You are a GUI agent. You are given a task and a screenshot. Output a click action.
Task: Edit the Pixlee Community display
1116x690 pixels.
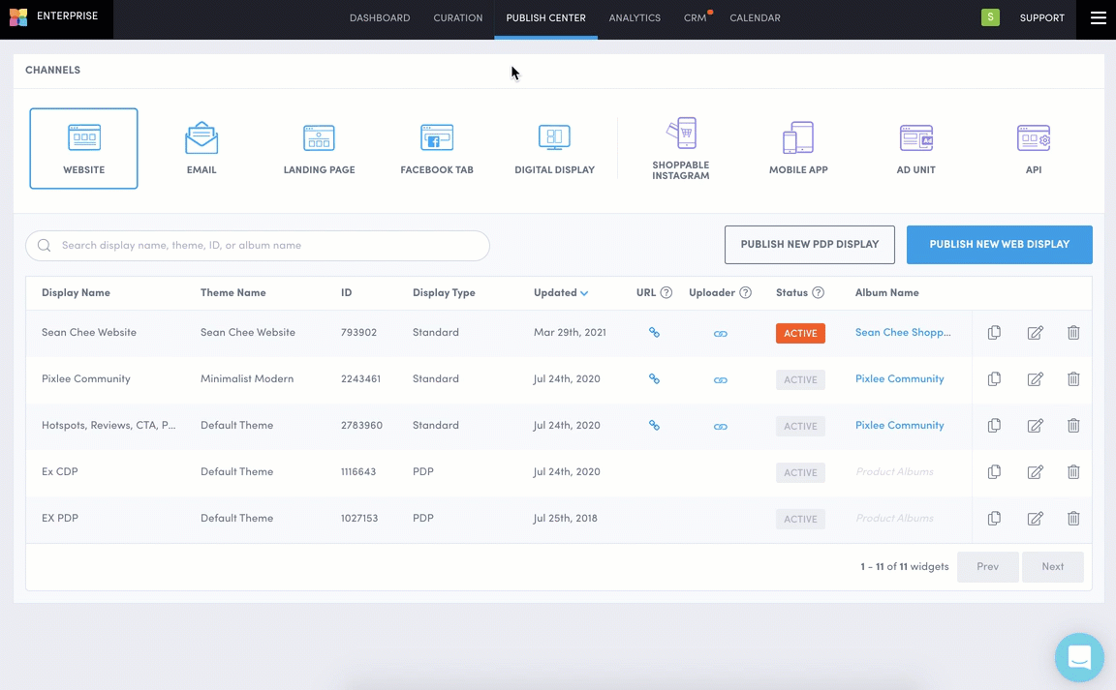pos(1035,379)
